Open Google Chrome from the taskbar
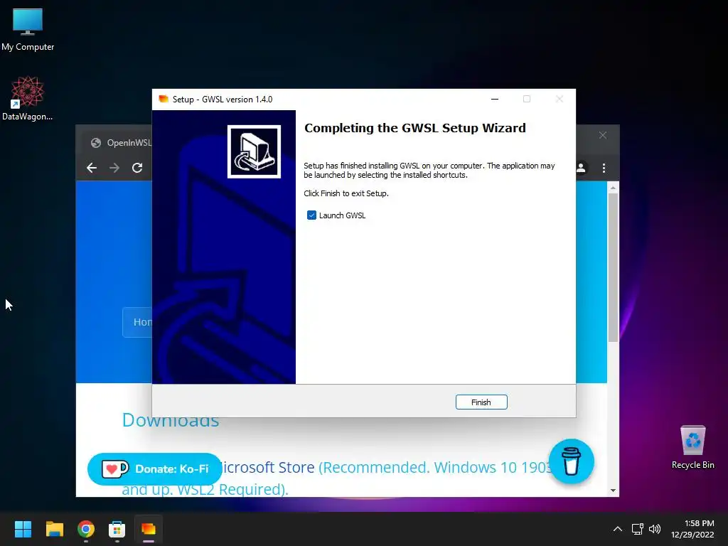The height and width of the screenshot is (546, 728). 86,529
